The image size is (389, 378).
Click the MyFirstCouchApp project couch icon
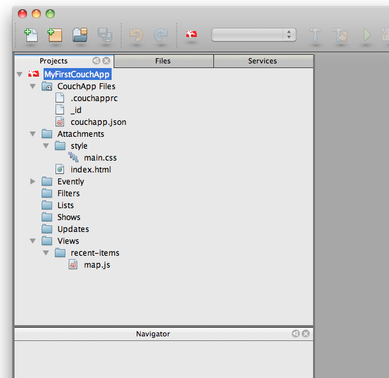pos(34,74)
